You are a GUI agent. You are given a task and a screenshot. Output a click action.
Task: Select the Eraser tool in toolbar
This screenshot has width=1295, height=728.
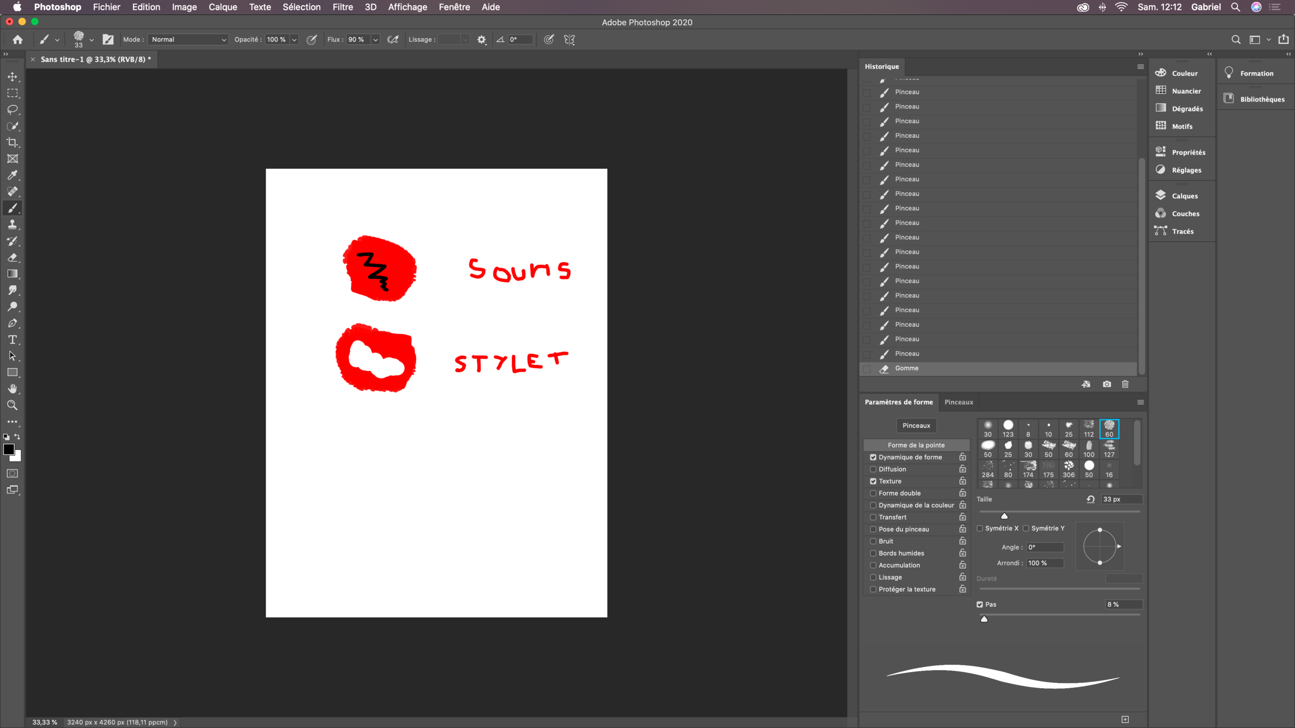pyautogui.click(x=12, y=257)
